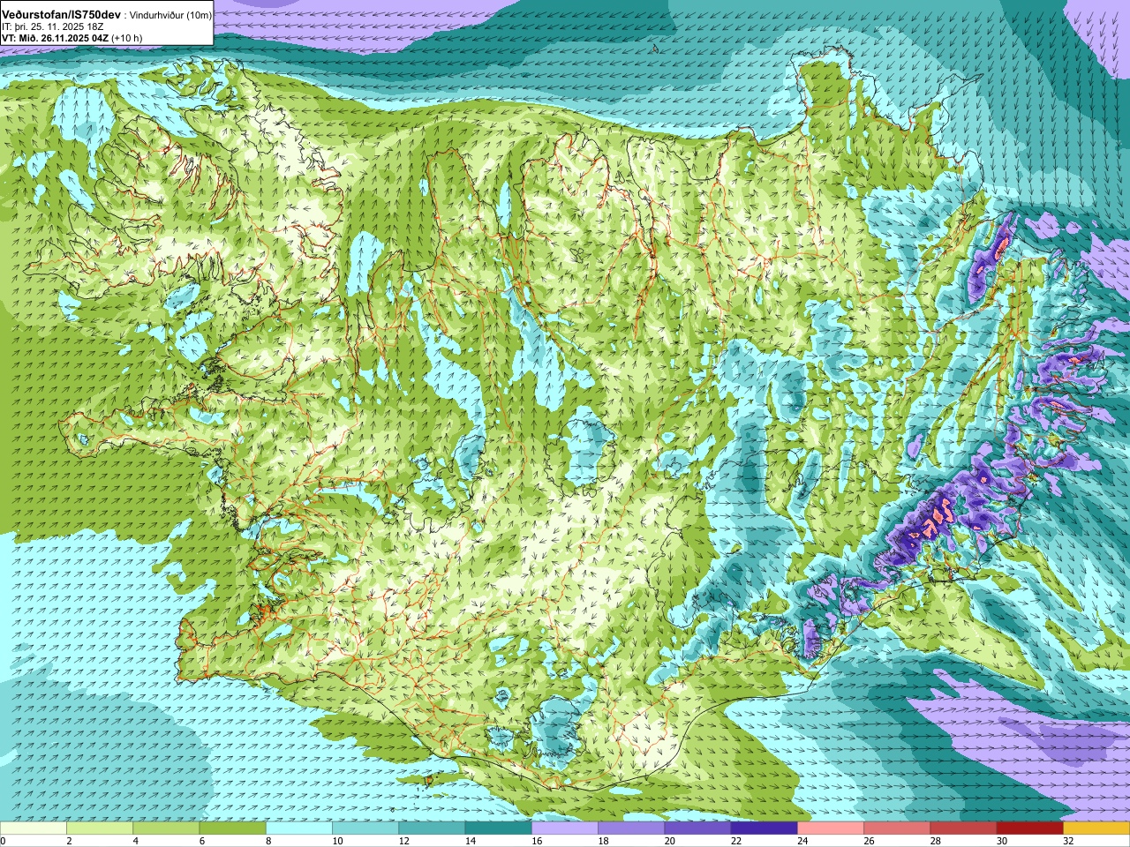Click the dark teal 14–16 legend swatch
1130x847 pixels.
[x=499, y=828]
